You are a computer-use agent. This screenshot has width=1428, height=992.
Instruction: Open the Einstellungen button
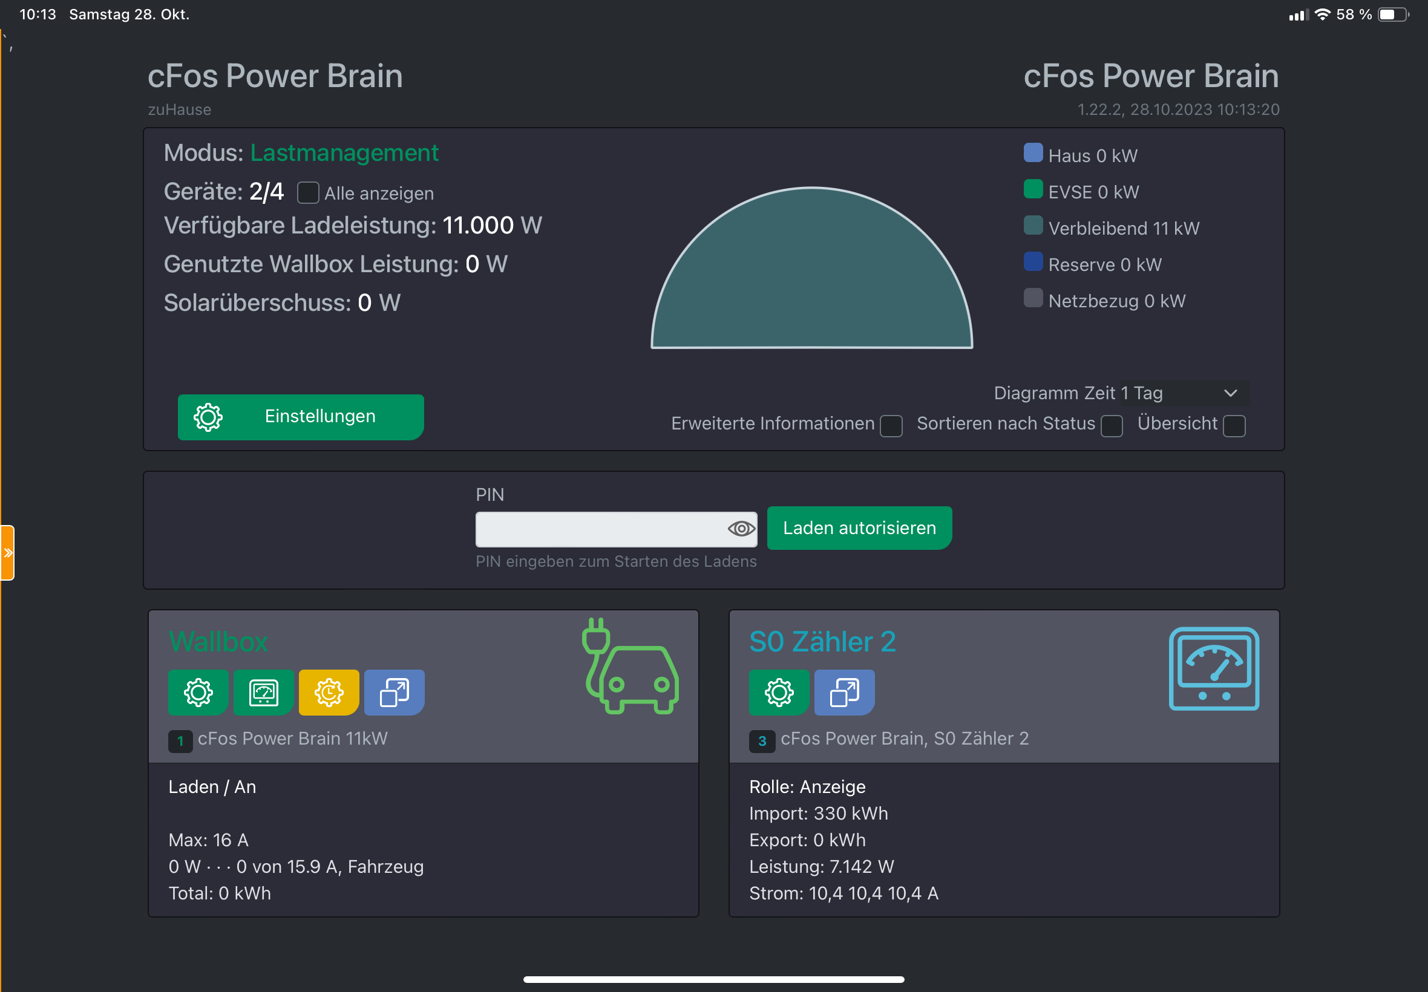pyautogui.click(x=301, y=417)
